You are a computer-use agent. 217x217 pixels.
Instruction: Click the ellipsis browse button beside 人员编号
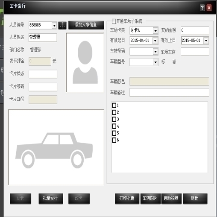[x=62, y=26]
